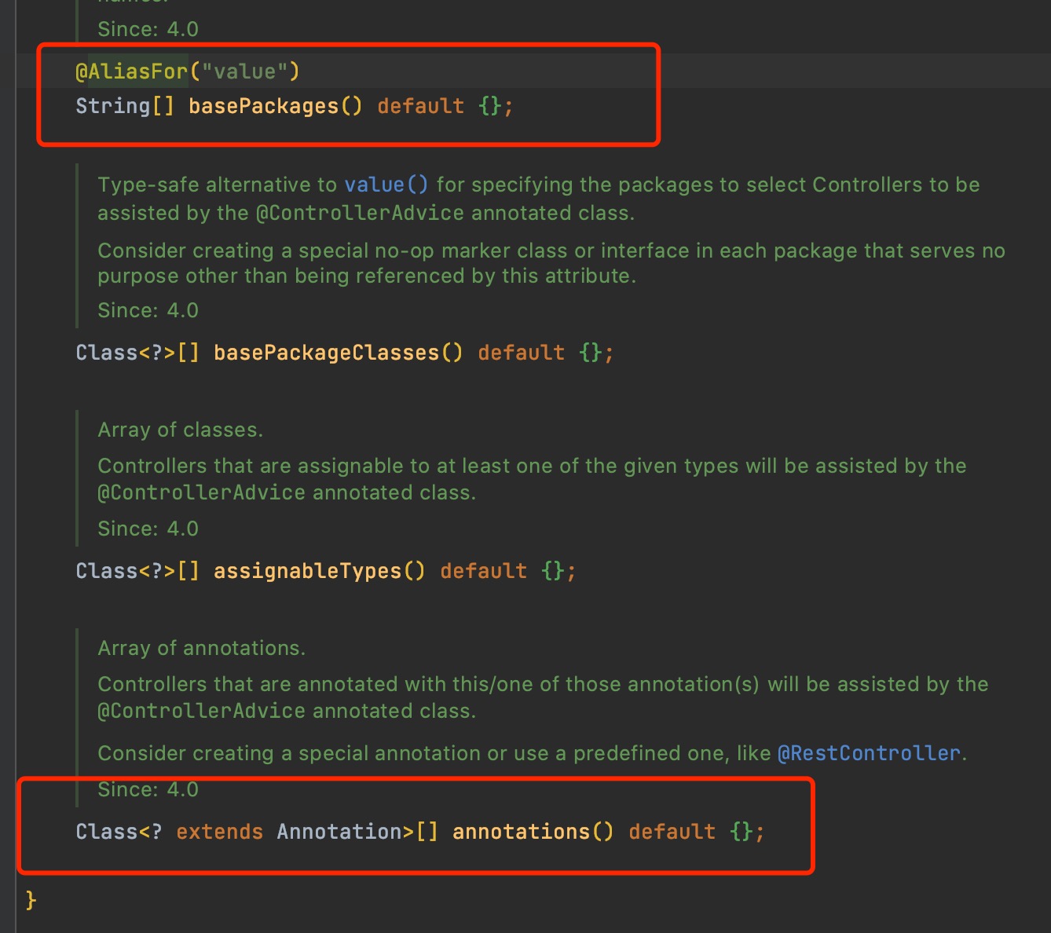1051x933 pixels.
Task: Click @ControllerAdvice in the type-safe alternative doc
Action: pos(360,213)
